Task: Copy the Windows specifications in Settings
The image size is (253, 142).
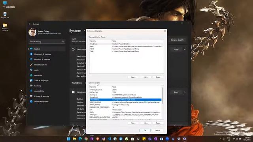Action: point(176,92)
